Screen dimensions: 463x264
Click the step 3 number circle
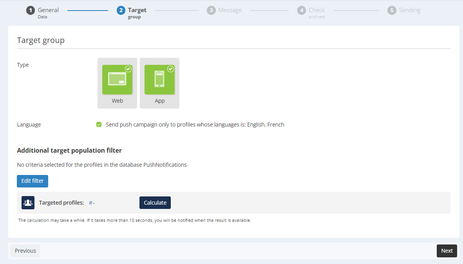point(211,10)
